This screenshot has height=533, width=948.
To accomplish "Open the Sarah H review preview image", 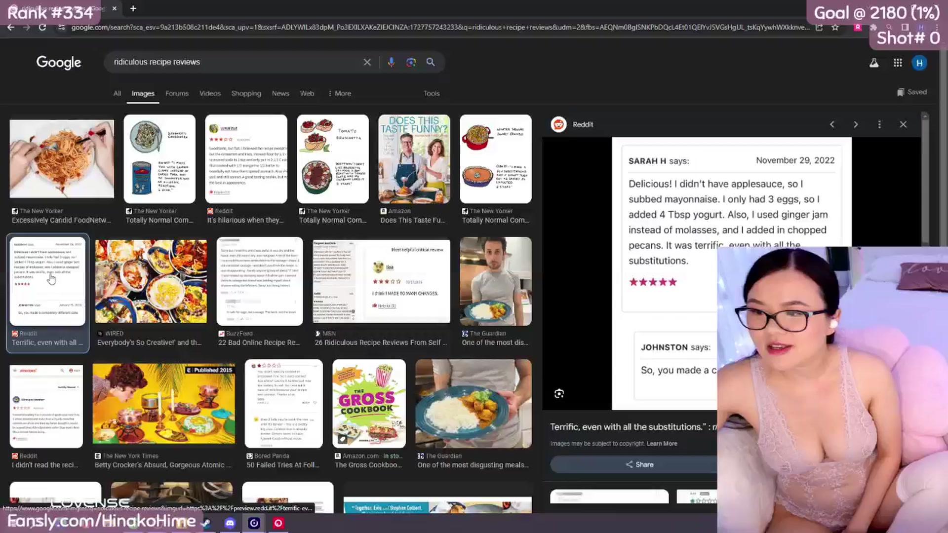I will 732,273.
